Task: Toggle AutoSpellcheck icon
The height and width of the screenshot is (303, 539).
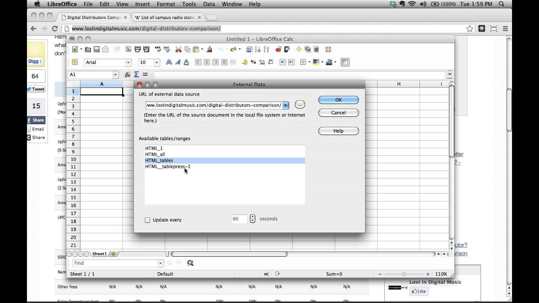Action: click(x=166, y=49)
